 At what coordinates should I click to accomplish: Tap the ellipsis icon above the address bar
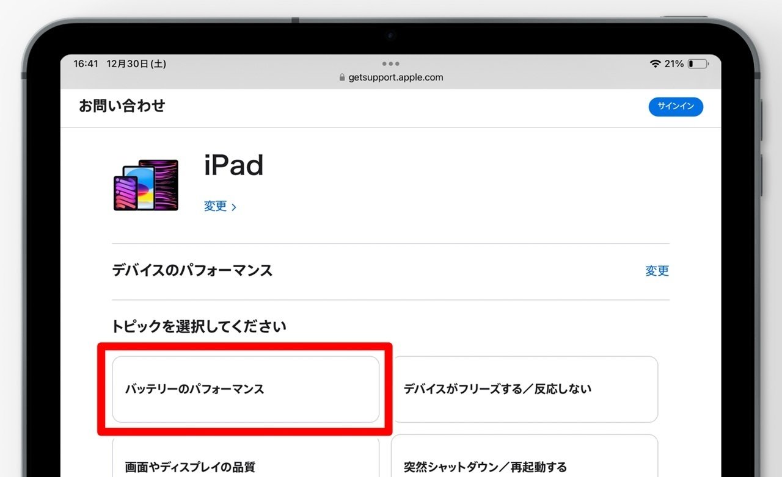pos(390,63)
